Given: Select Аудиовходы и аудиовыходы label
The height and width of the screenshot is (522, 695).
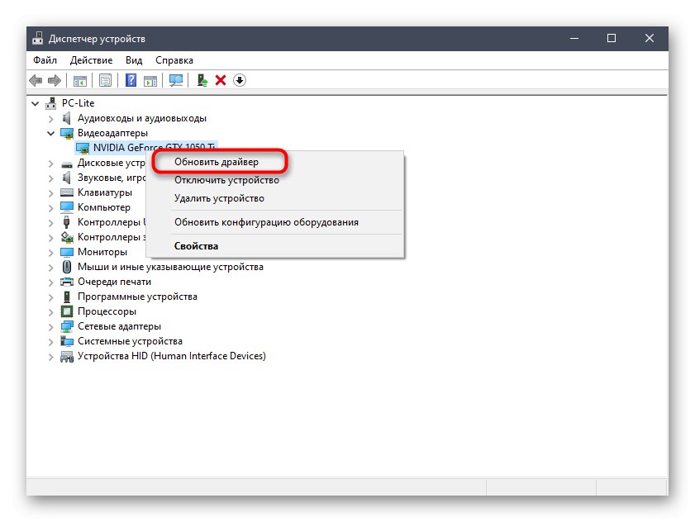Looking at the screenshot, I should (142, 118).
